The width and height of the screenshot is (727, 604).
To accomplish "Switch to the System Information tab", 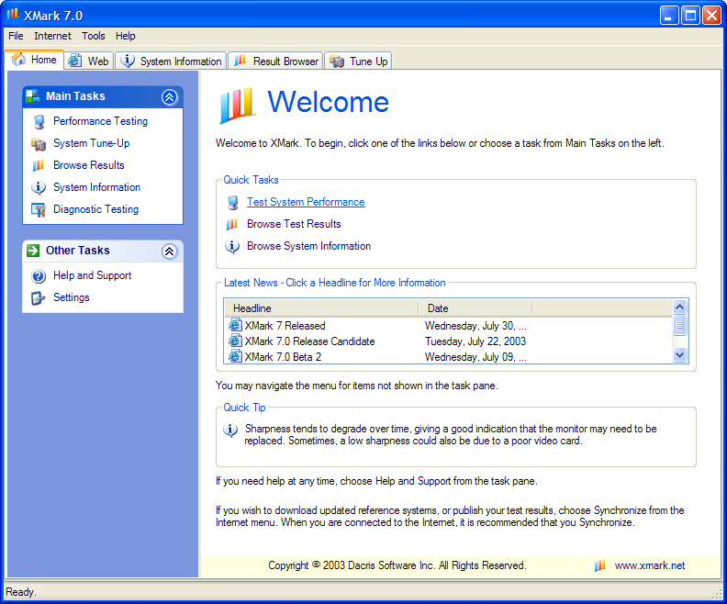I will [x=171, y=61].
